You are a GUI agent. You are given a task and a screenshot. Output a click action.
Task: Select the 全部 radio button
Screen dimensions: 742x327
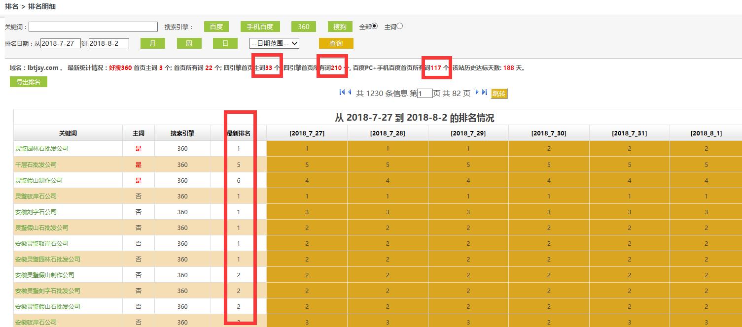[x=375, y=26]
